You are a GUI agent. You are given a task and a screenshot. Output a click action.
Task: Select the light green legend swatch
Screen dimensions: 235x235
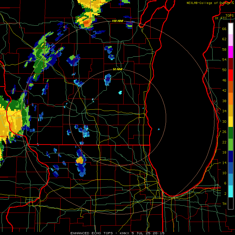231,145
